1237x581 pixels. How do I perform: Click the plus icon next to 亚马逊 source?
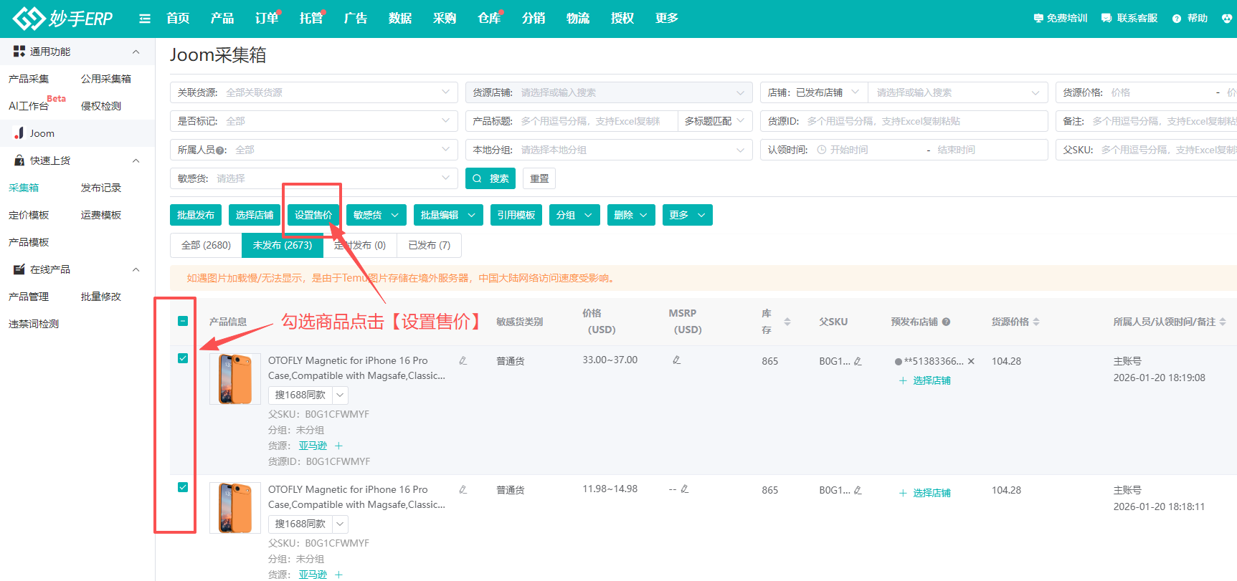point(339,446)
